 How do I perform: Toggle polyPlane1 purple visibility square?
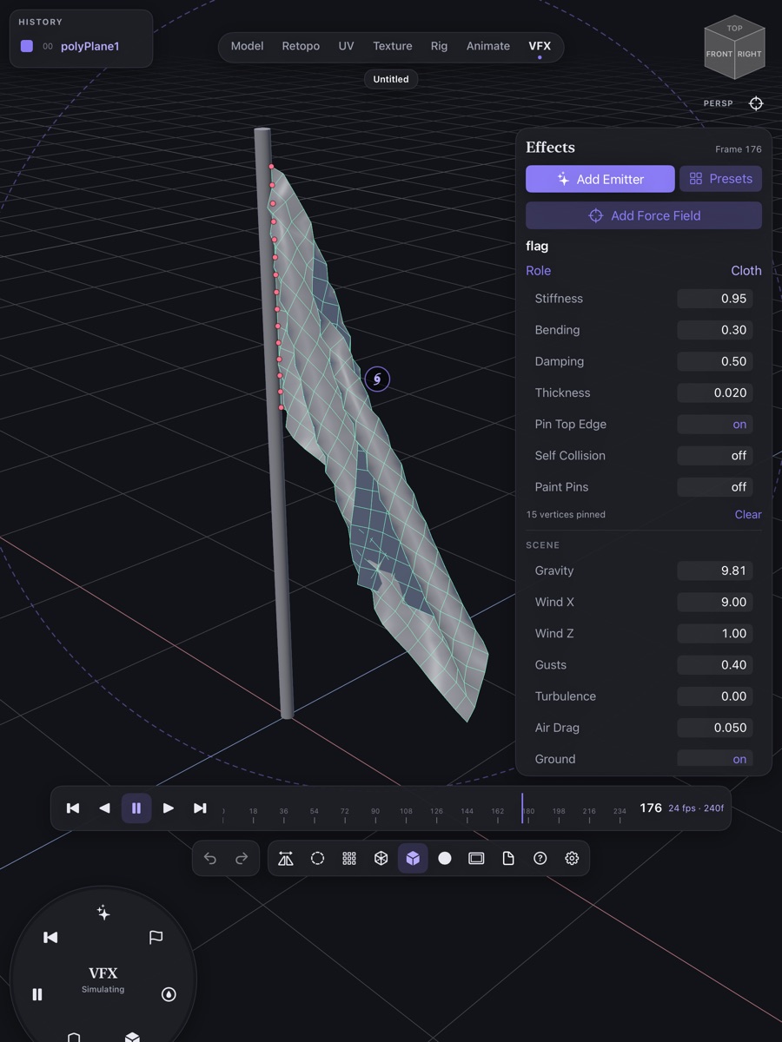pos(27,46)
